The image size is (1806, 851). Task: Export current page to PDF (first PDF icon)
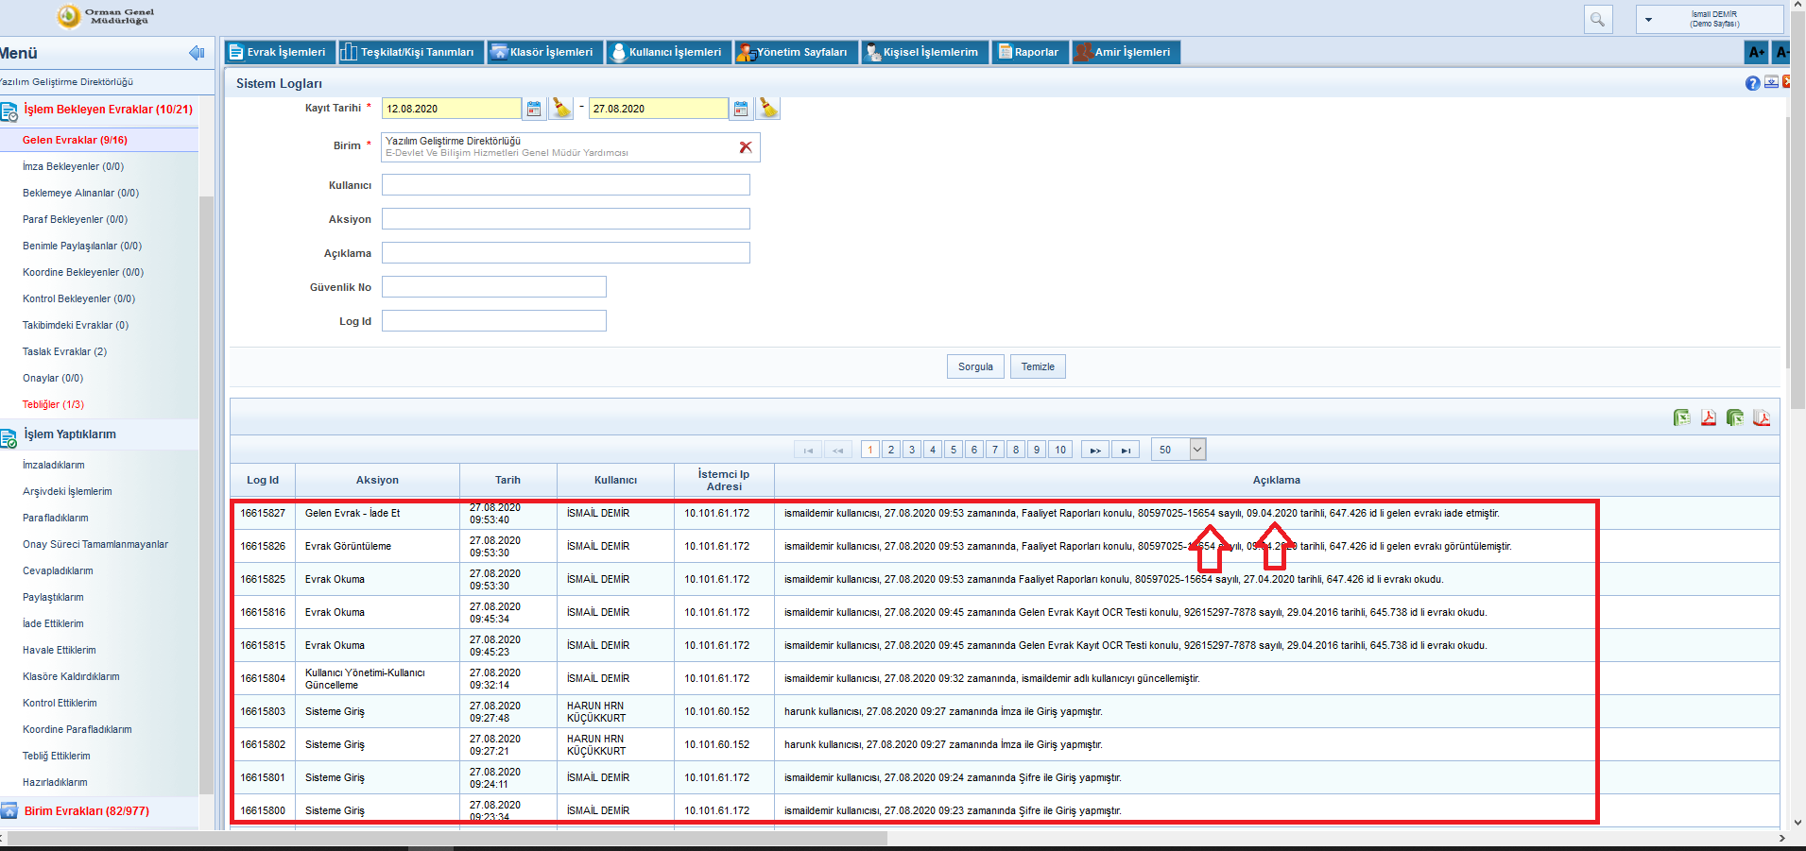point(1709,417)
